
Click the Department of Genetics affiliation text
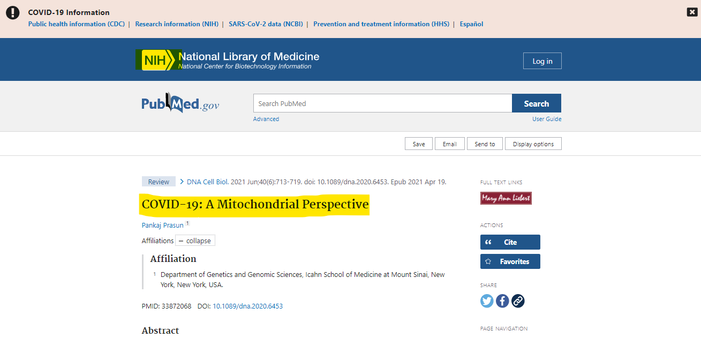(303, 280)
